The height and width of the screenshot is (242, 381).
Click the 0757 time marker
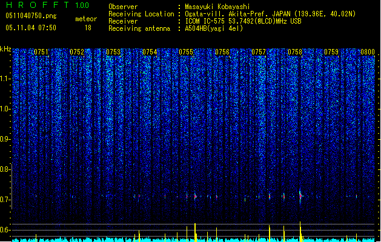click(259, 52)
